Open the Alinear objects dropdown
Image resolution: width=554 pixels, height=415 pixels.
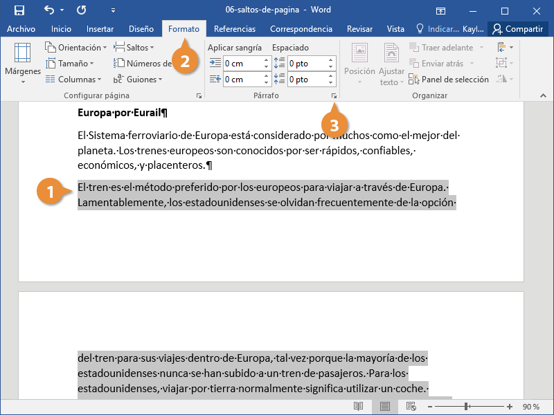pyautogui.click(x=505, y=47)
